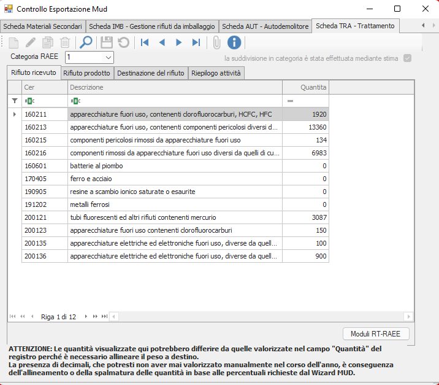Select Scheda AUT - Autodemolitore tab
The width and height of the screenshot is (439, 385).
(265, 26)
